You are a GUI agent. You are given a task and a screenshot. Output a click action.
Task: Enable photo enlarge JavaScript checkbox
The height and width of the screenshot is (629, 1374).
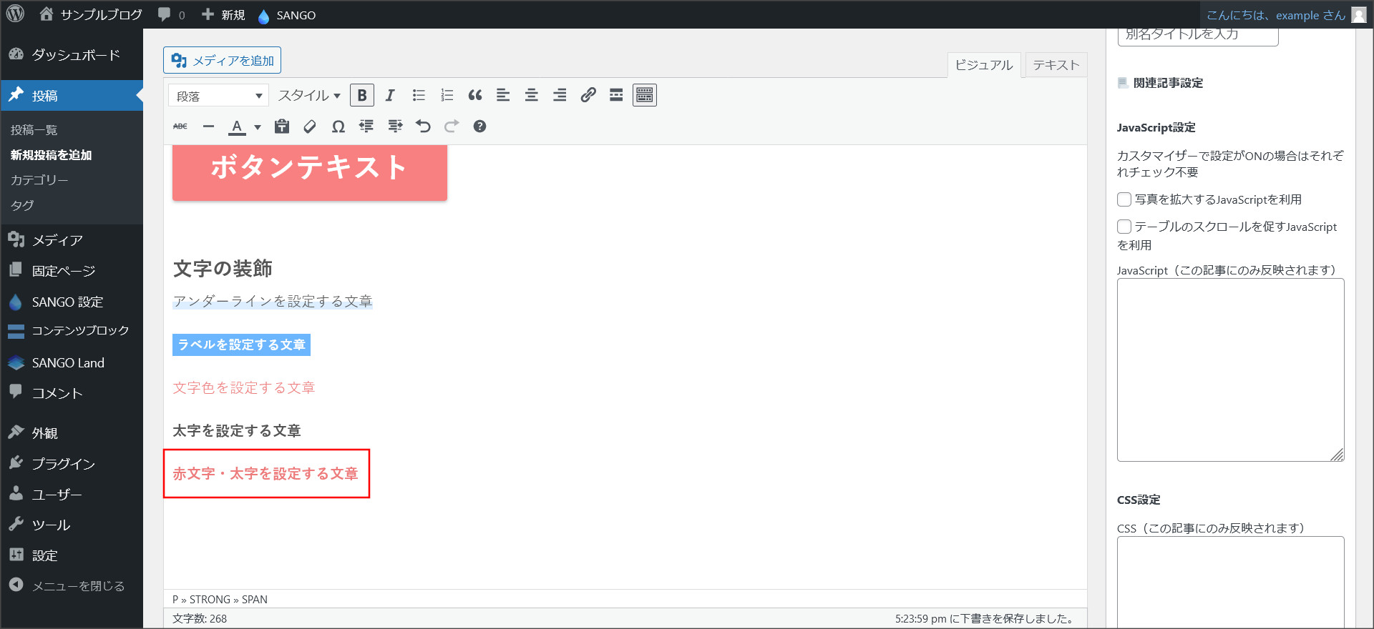pos(1124,199)
